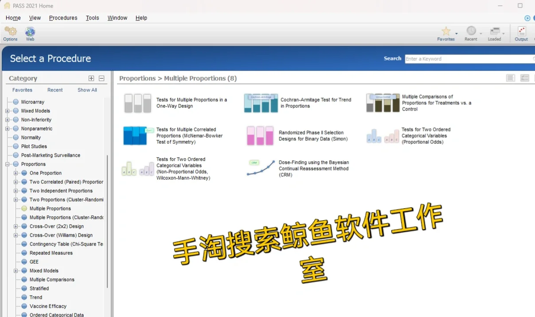This screenshot has width=535, height=317.
Task: Select the Multiple Proportions tree item
Action: (x=50, y=209)
